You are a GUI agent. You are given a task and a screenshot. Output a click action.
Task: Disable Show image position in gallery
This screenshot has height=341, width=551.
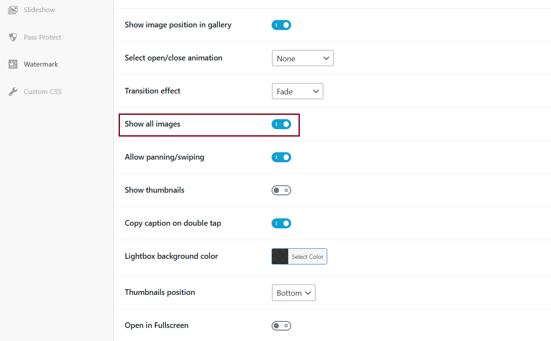[281, 25]
